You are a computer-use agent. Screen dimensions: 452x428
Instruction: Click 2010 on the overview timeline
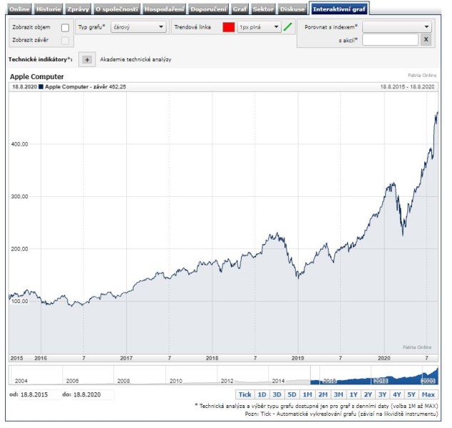[x=176, y=381]
